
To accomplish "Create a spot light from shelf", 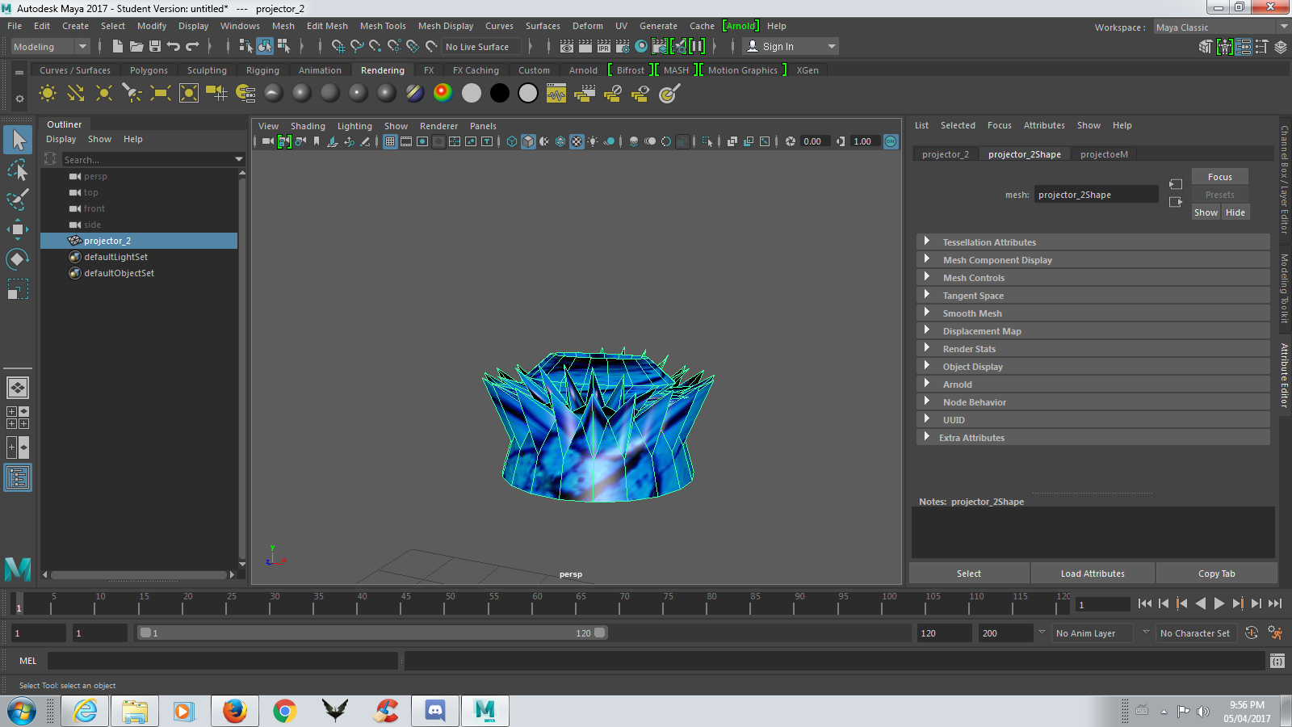I will click(132, 94).
